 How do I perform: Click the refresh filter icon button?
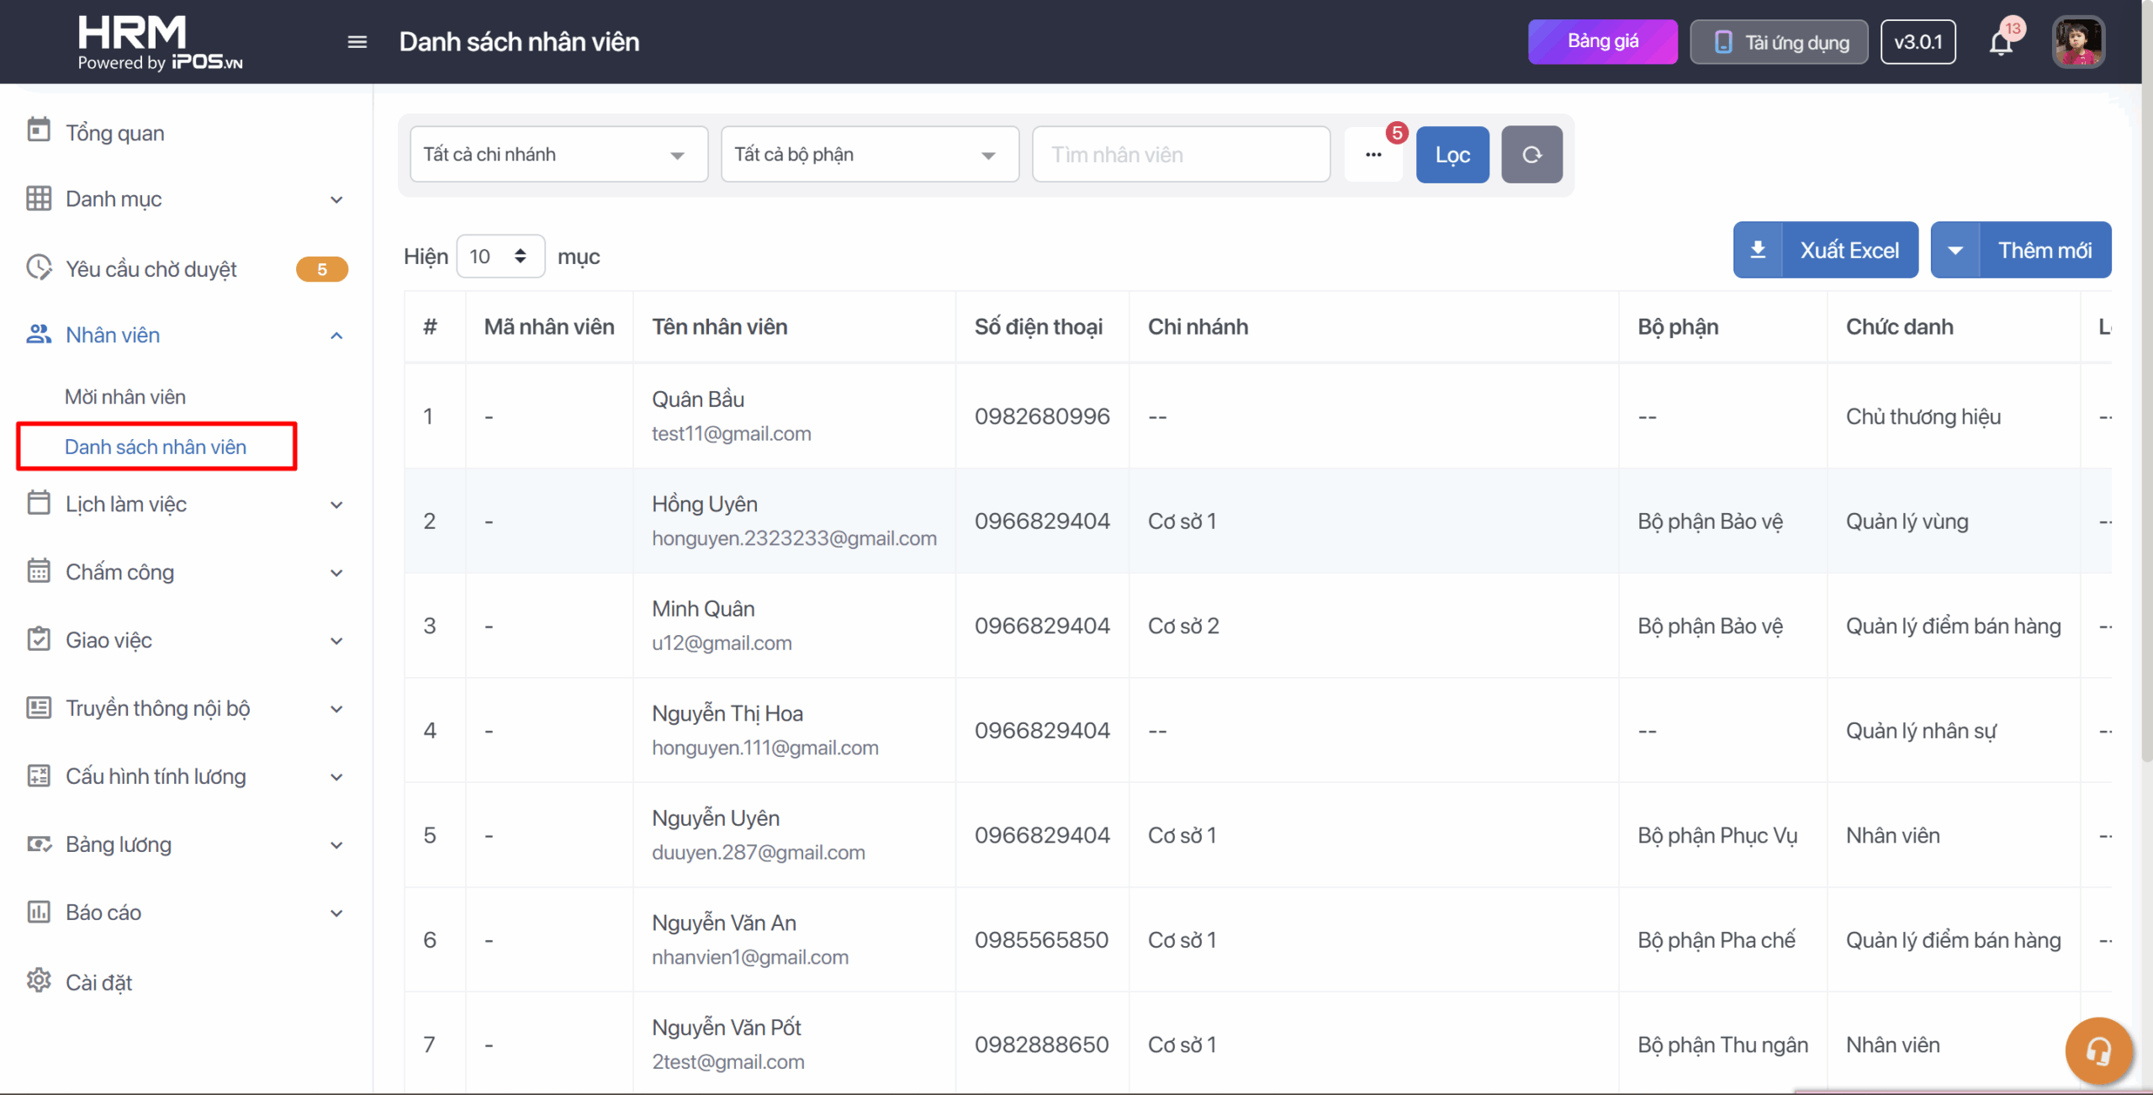point(1531,155)
